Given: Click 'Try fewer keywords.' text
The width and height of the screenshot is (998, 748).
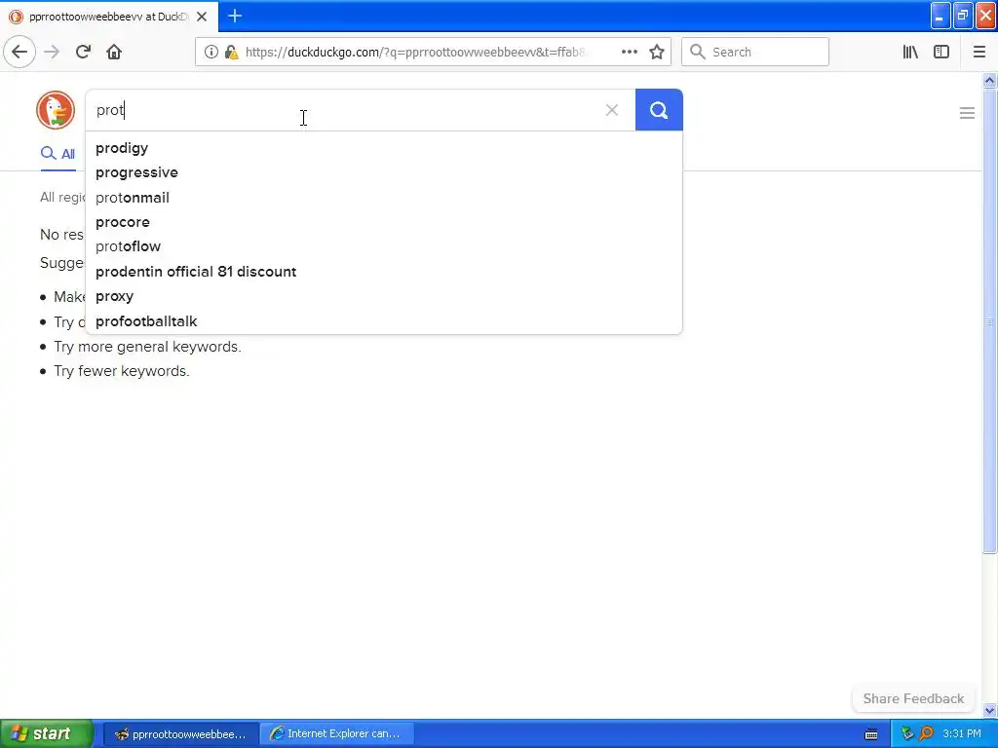Looking at the screenshot, I should (122, 371).
